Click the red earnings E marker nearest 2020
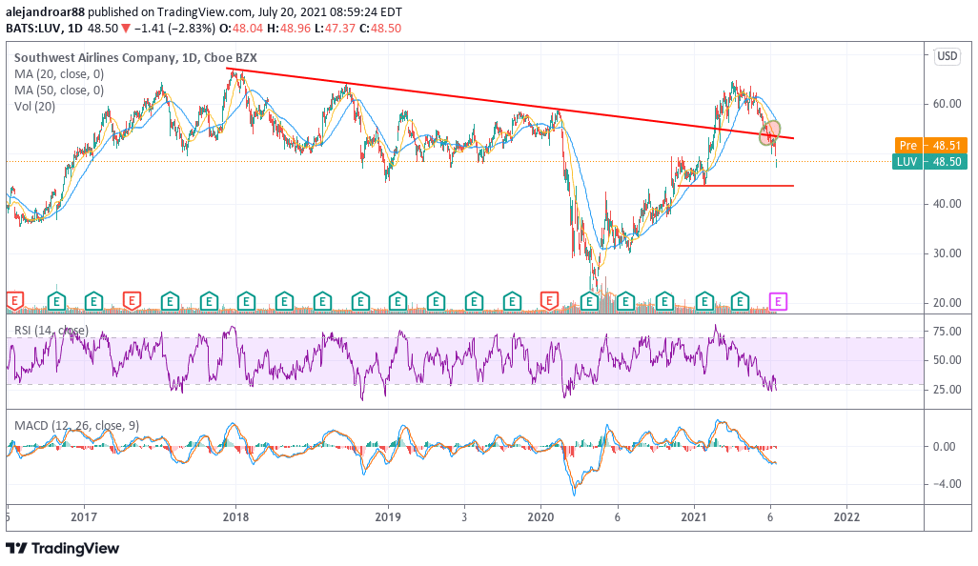This screenshot has width=978, height=566. 549,302
